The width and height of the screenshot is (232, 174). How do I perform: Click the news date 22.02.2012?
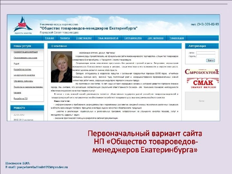(x=19, y=115)
